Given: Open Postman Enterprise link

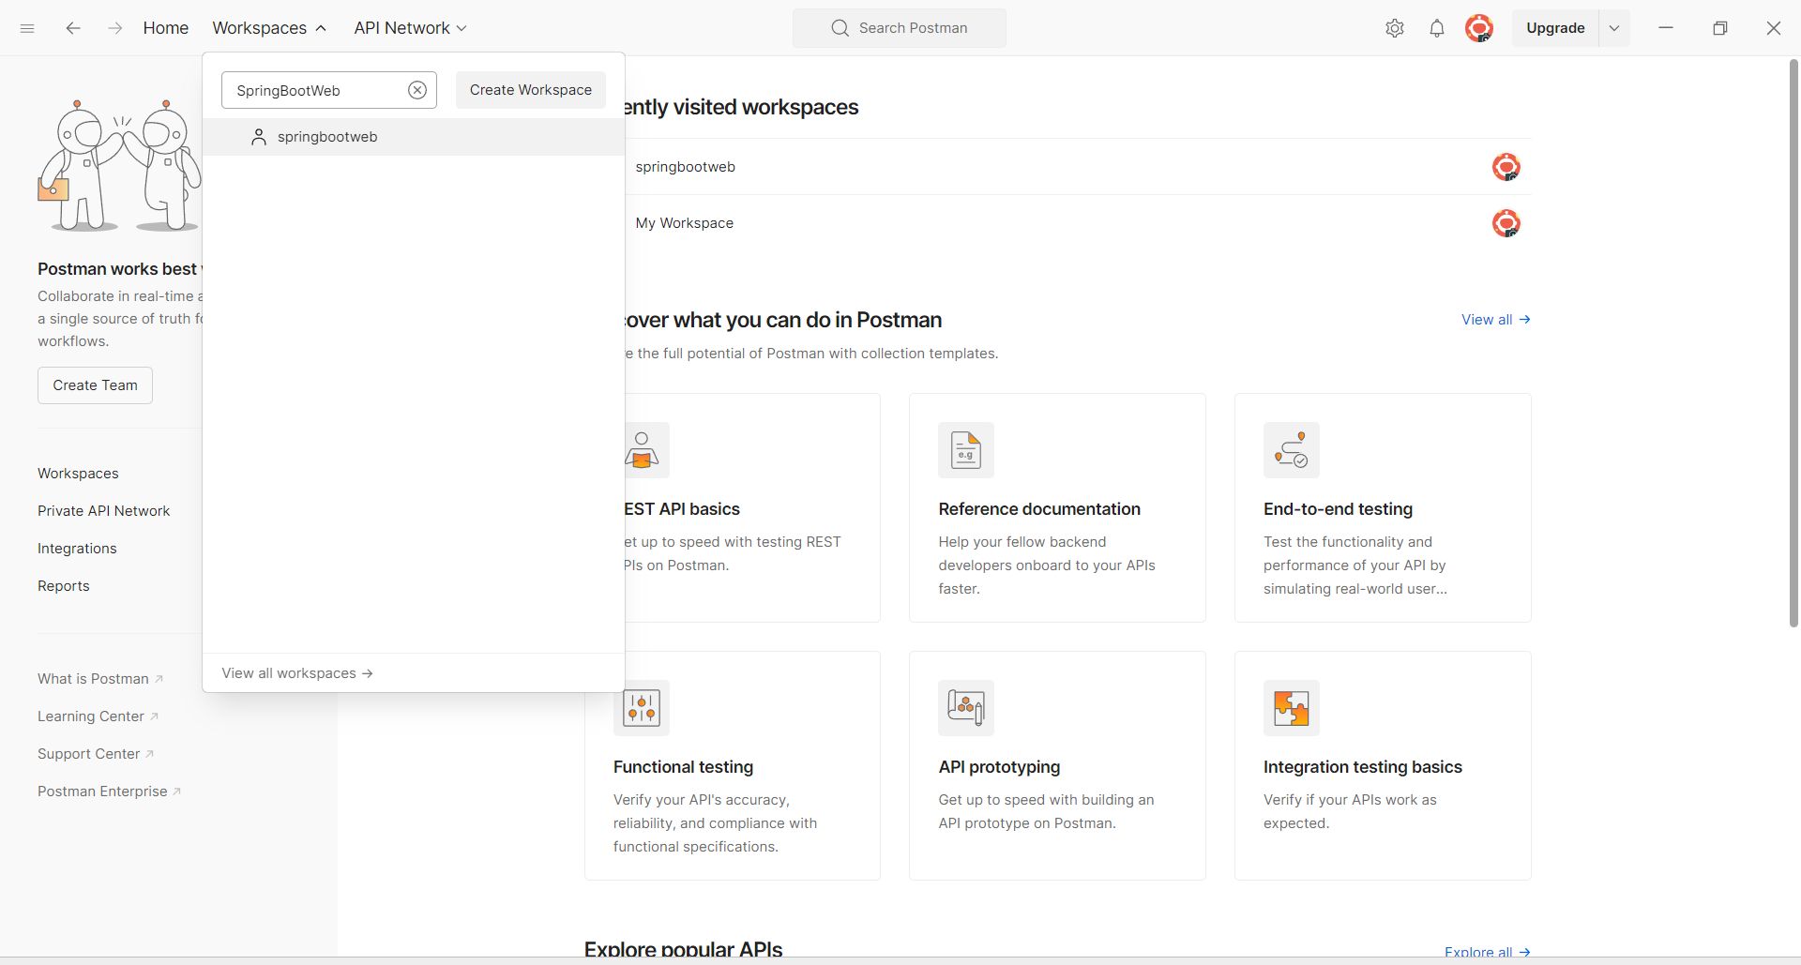Looking at the screenshot, I should pos(109,792).
